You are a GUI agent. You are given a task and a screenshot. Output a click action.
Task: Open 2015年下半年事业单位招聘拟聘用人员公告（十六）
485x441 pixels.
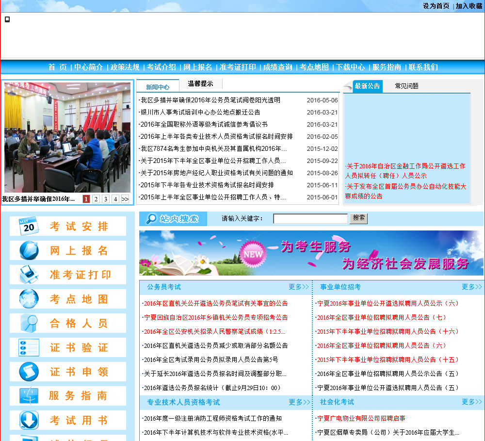pyautogui.click(x=388, y=331)
